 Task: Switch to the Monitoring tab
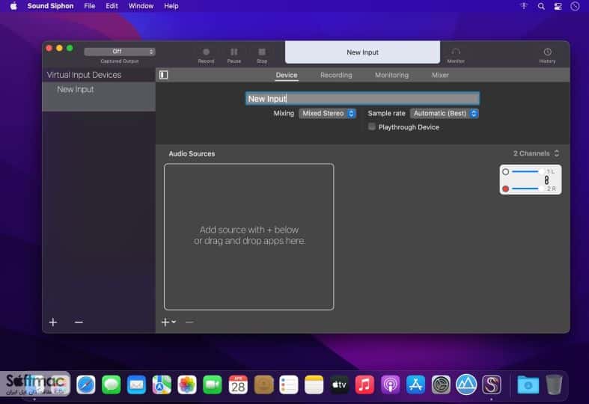(391, 75)
